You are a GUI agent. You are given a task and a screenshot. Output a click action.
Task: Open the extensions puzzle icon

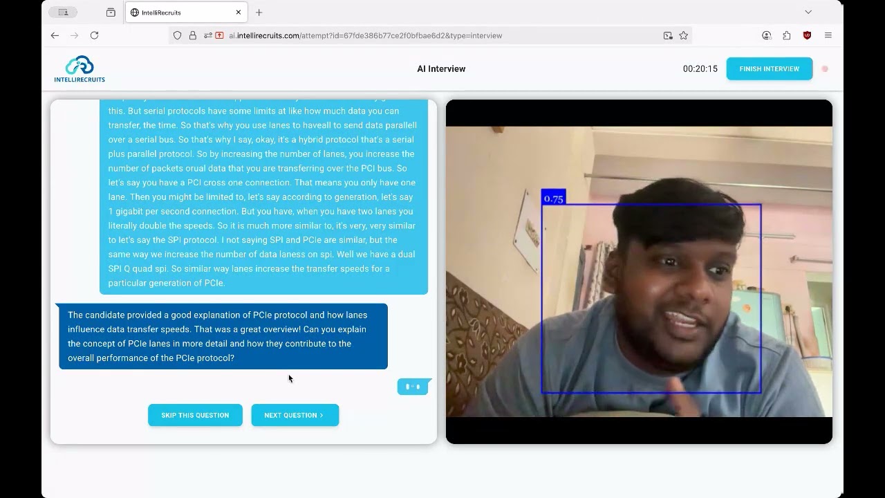tap(787, 35)
